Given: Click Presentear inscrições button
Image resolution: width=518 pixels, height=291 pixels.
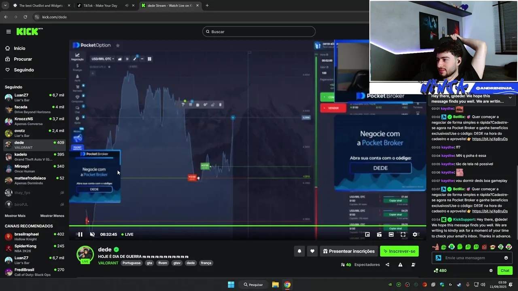Looking at the screenshot, I should 349,251.
